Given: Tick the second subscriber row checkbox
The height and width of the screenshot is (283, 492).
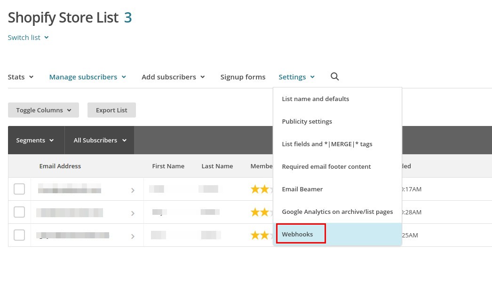Looking at the screenshot, I should pos(19,212).
